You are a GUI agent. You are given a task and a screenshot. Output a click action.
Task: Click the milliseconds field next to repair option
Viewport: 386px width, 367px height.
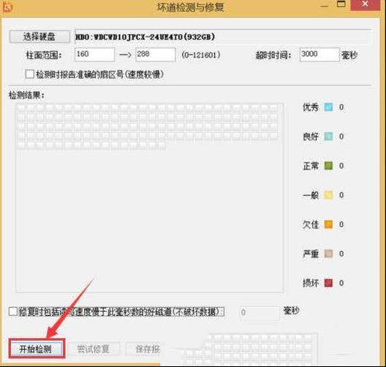260,313
